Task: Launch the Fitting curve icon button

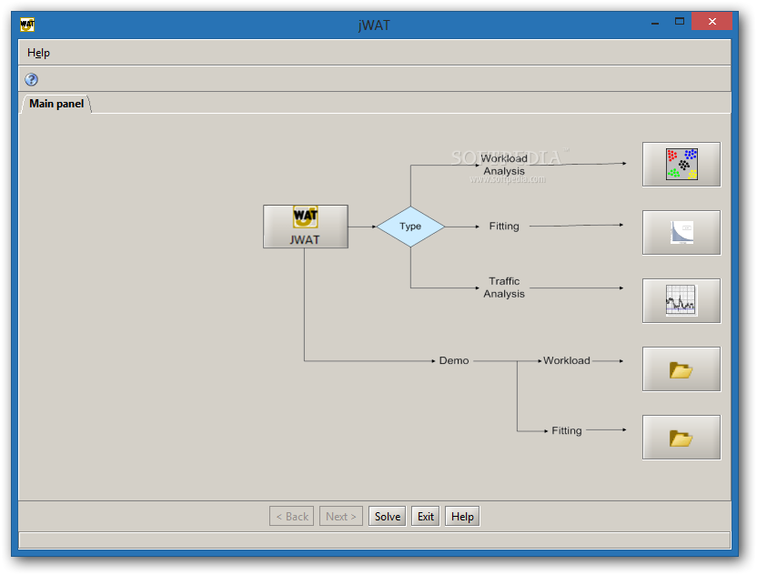Action: pos(681,232)
